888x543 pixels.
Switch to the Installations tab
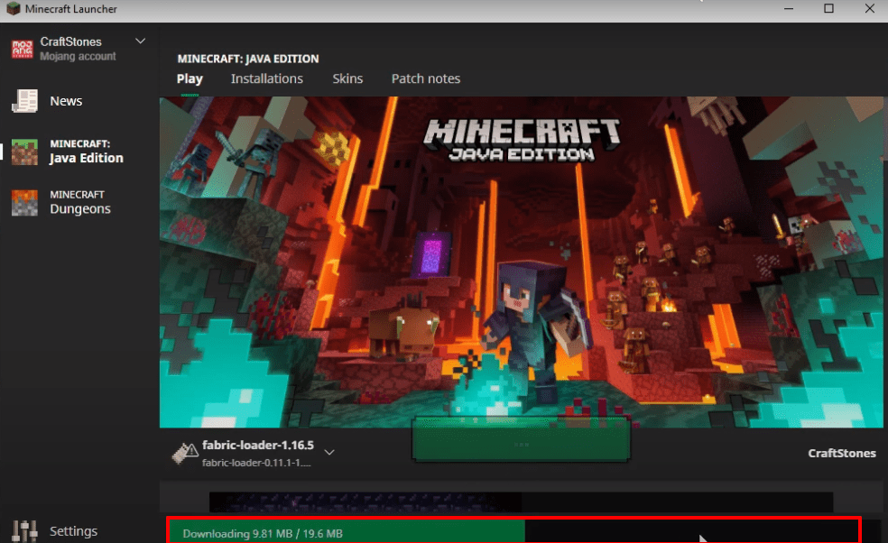click(x=267, y=78)
